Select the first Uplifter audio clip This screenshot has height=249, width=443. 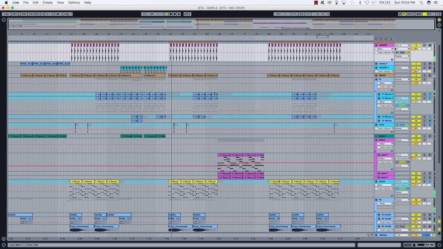(x=20, y=215)
